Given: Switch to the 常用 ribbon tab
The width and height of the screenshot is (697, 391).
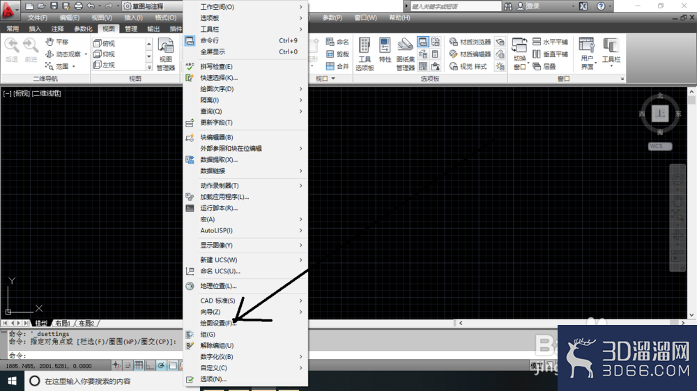Looking at the screenshot, I should [x=13, y=29].
